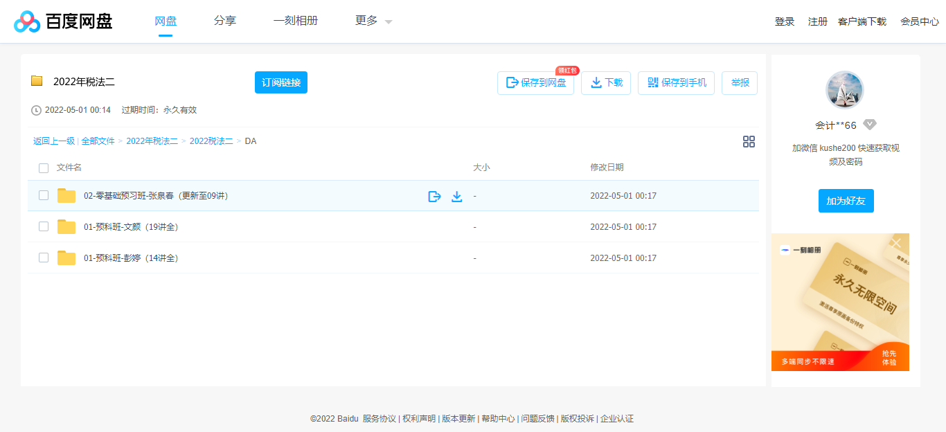
Task: Open the 会计**66 user avatar
Action: 845,90
